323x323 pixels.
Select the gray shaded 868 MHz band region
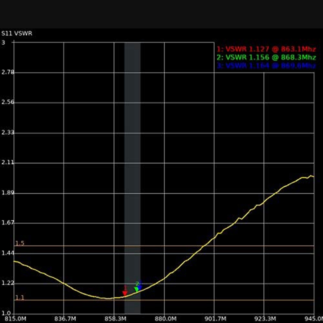[x=132, y=161]
